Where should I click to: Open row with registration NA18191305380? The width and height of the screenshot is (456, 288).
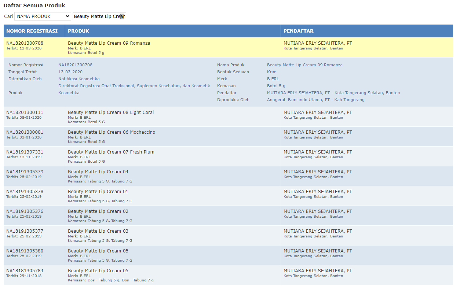point(25,251)
